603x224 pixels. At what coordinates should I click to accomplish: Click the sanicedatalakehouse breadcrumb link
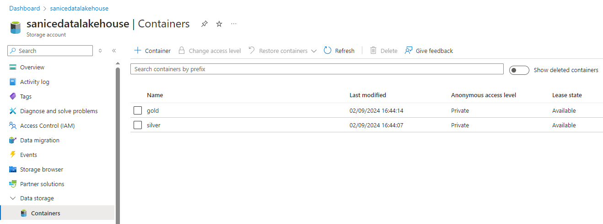point(79,8)
